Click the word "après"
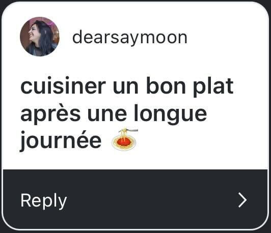 tap(50, 114)
